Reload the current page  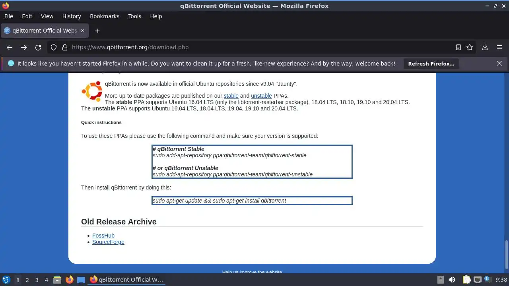pyautogui.click(x=38, y=47)
